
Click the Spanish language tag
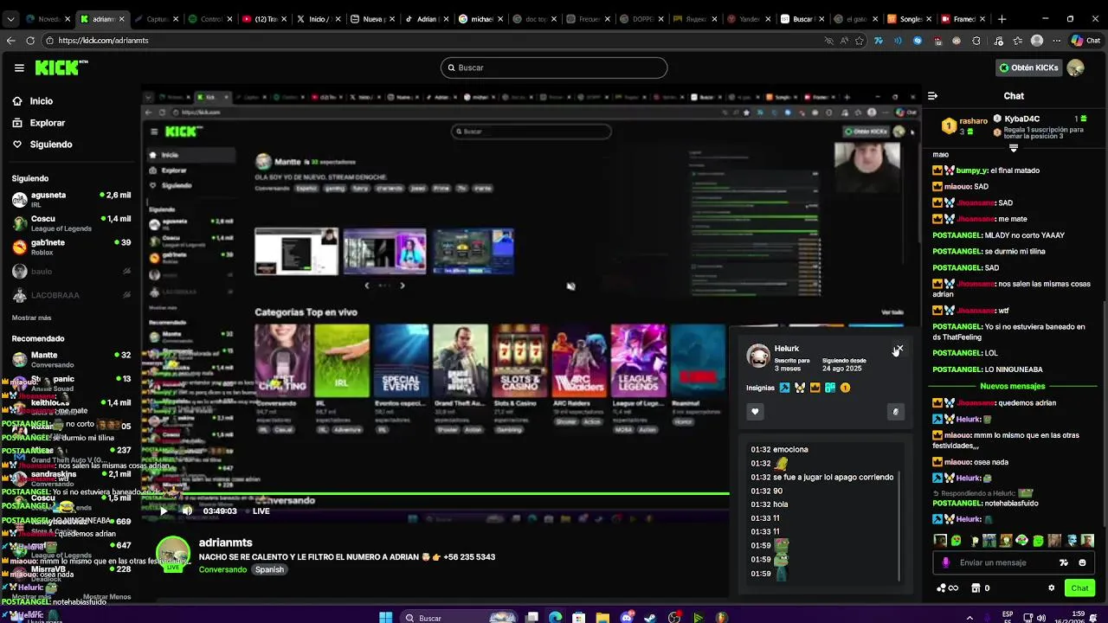(x=269, y=569)
